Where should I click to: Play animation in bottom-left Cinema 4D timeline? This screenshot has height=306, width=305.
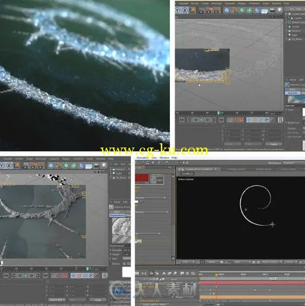click(26, 276)
